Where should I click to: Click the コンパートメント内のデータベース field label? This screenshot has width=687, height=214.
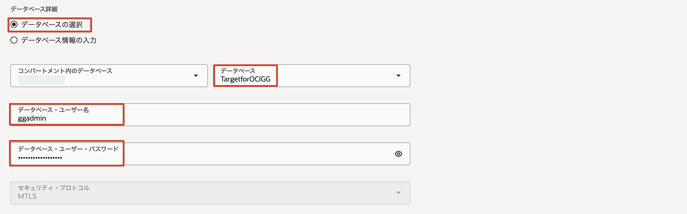pos(65,71)
